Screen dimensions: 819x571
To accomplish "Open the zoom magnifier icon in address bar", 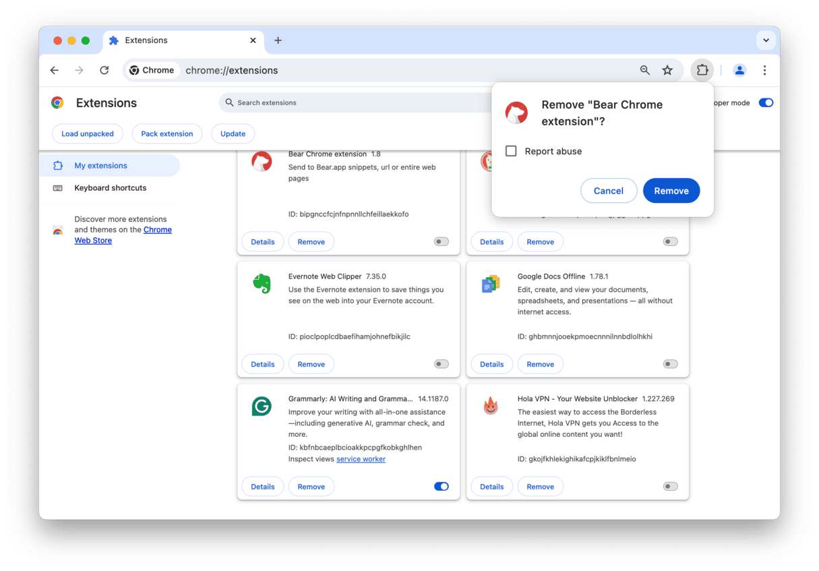I will coord(645,70).
